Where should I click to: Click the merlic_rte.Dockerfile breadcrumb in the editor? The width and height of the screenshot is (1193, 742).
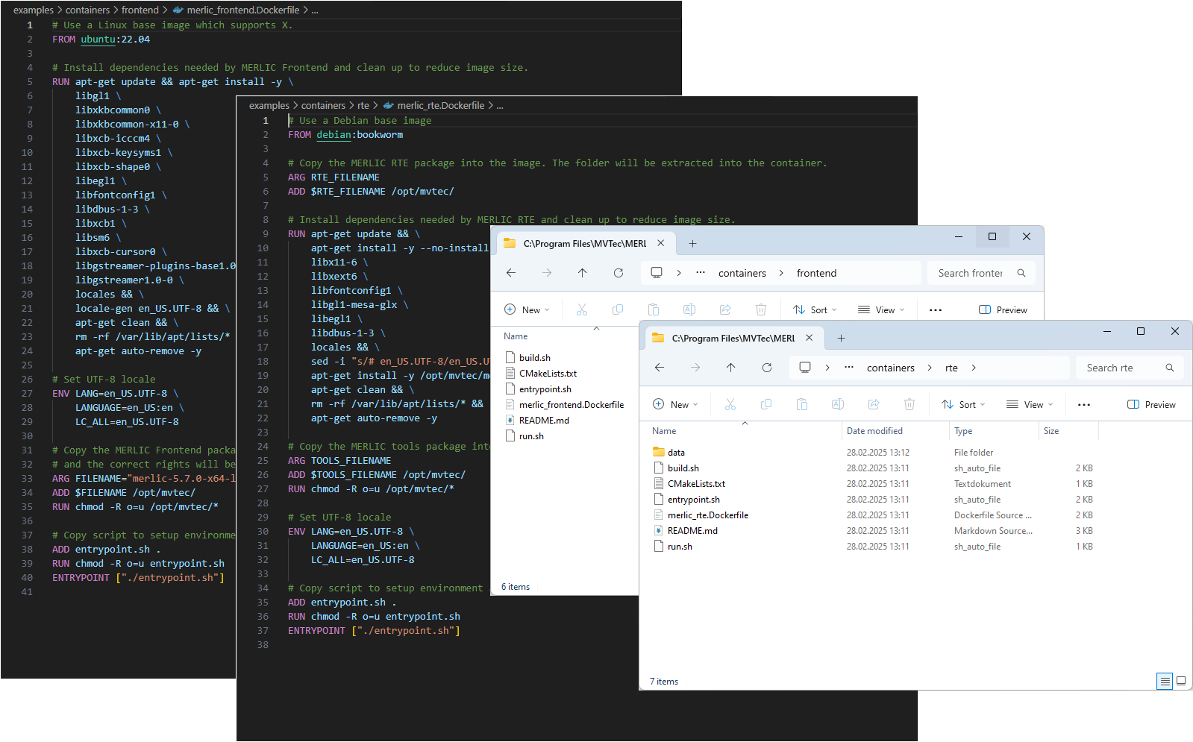(440, 106)
